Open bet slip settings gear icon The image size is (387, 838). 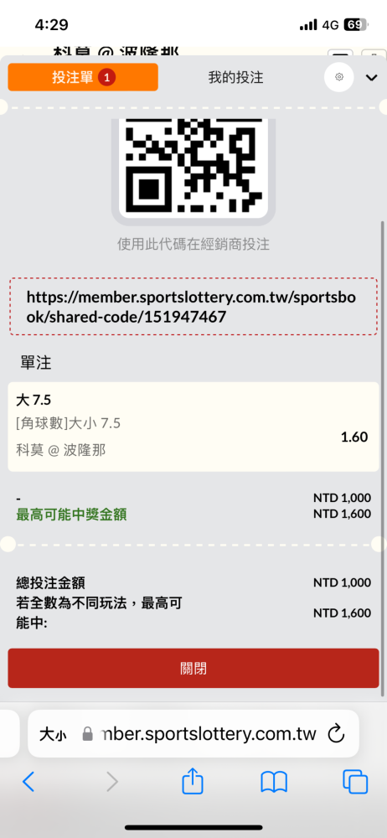[x=339, y=77]
